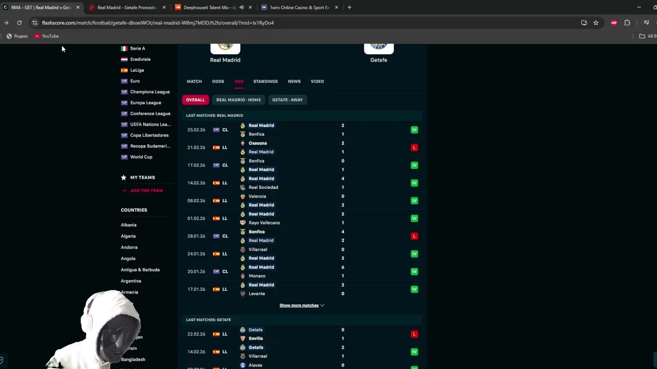
Task: Bookmark this page with the star icon
Action: 596,23
